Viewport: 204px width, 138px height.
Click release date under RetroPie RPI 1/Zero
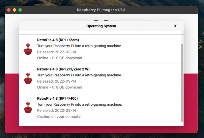click(56, 52)
